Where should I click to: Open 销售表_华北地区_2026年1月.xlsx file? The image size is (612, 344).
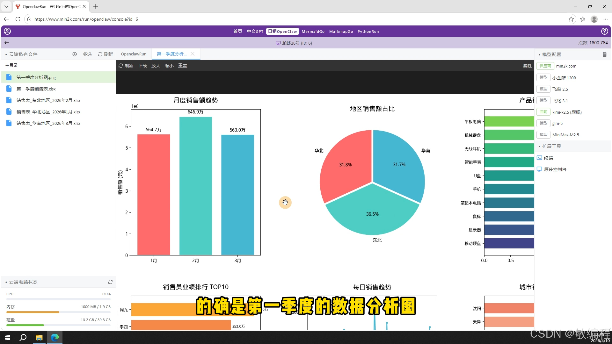(48, 111)
